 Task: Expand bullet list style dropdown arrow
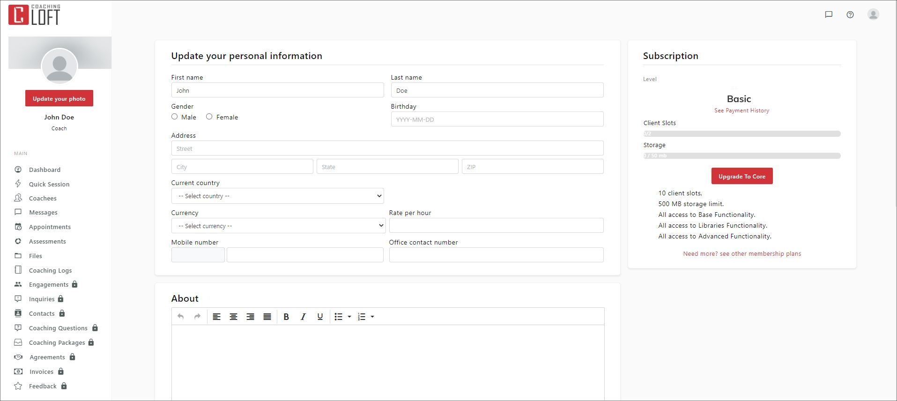pos(349,317)
